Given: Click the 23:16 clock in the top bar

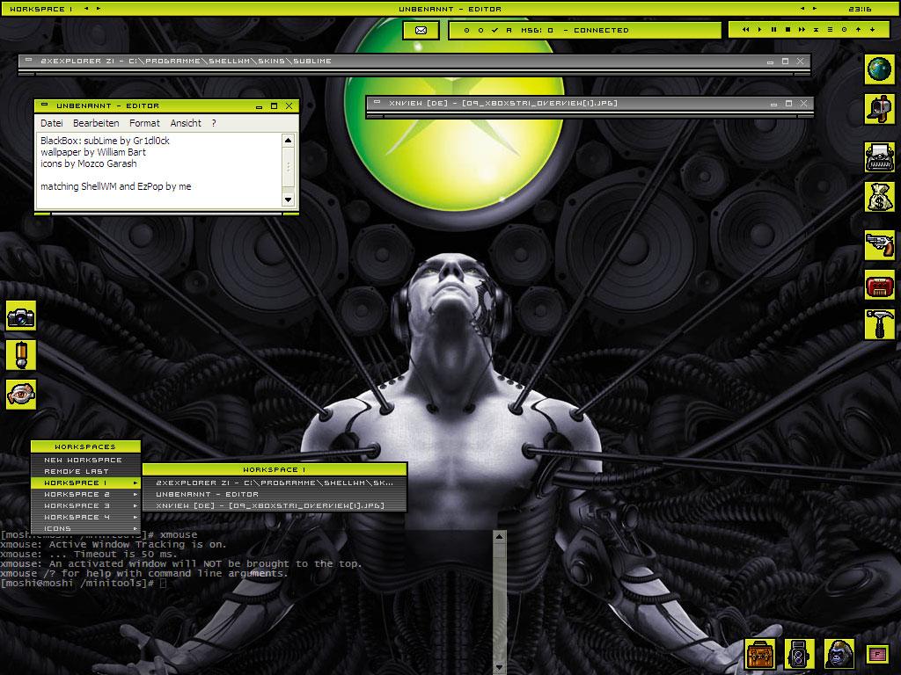Looking at the screenshot, I should tap(861, 9).
